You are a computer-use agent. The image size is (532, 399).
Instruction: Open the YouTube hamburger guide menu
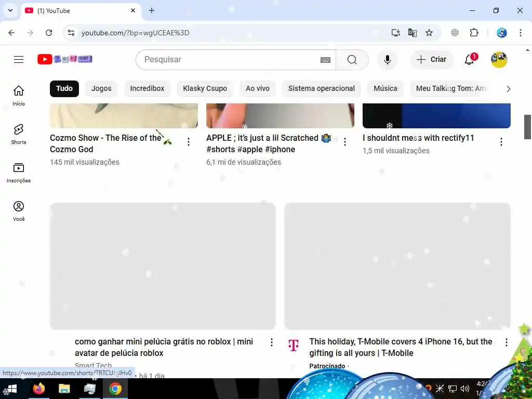pos(19,60)
